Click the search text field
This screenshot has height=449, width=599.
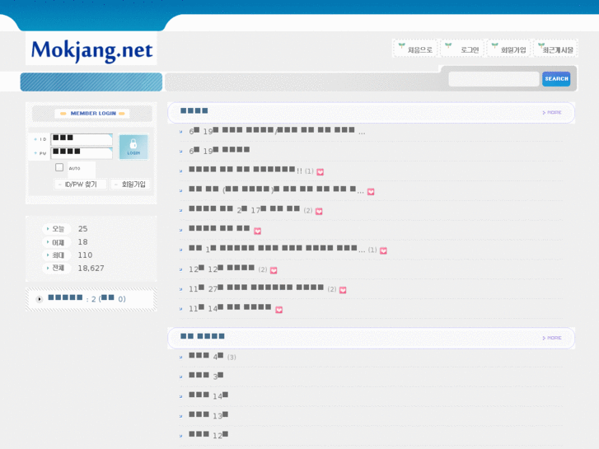494,79
